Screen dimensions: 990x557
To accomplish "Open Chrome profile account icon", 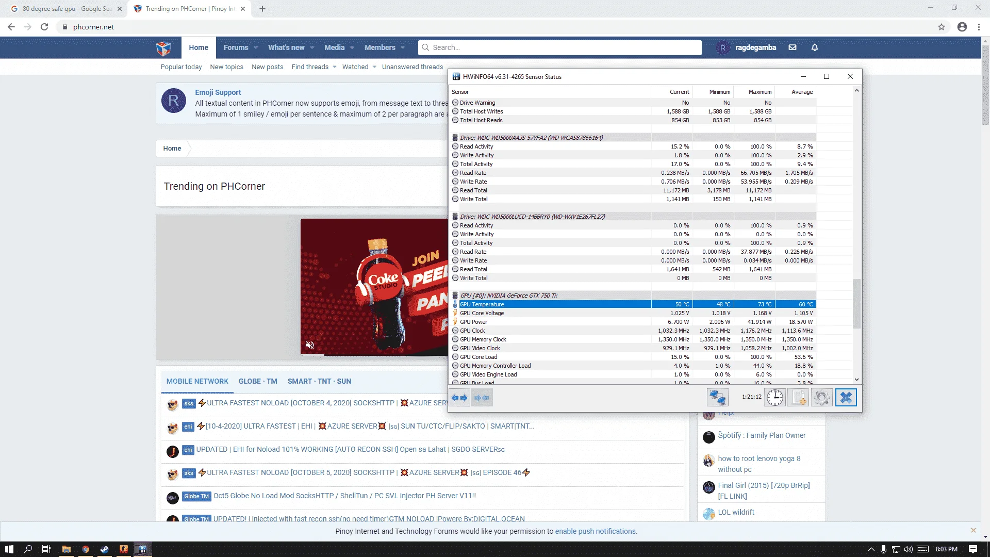I will [x=962, y=27].
